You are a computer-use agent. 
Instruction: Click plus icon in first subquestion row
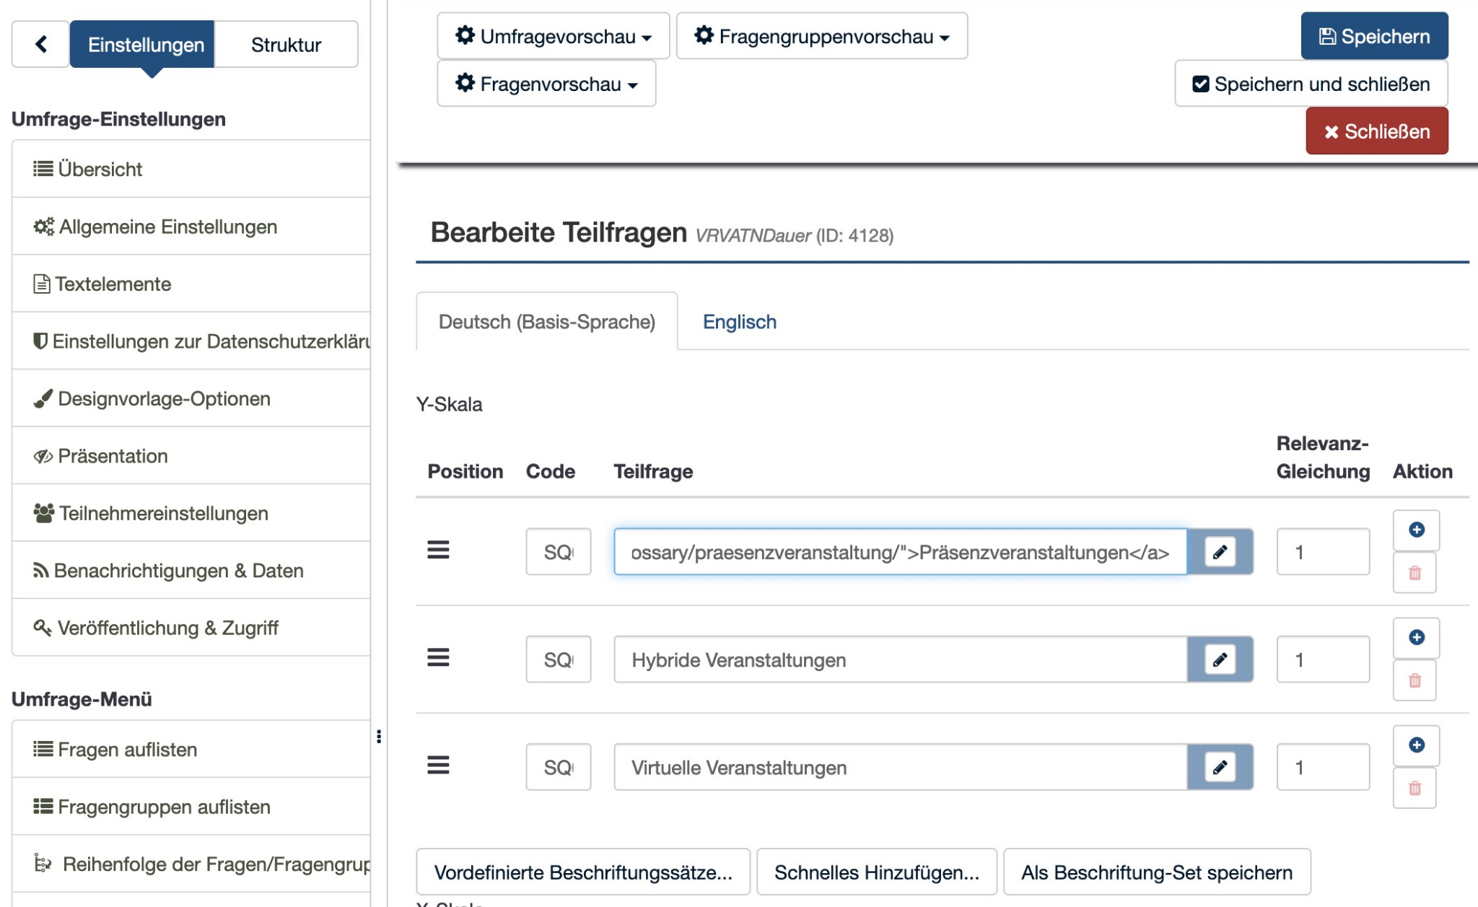1416,530
